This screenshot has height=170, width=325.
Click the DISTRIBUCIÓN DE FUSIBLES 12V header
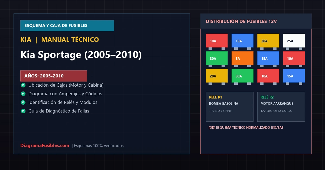pos(256,21)
